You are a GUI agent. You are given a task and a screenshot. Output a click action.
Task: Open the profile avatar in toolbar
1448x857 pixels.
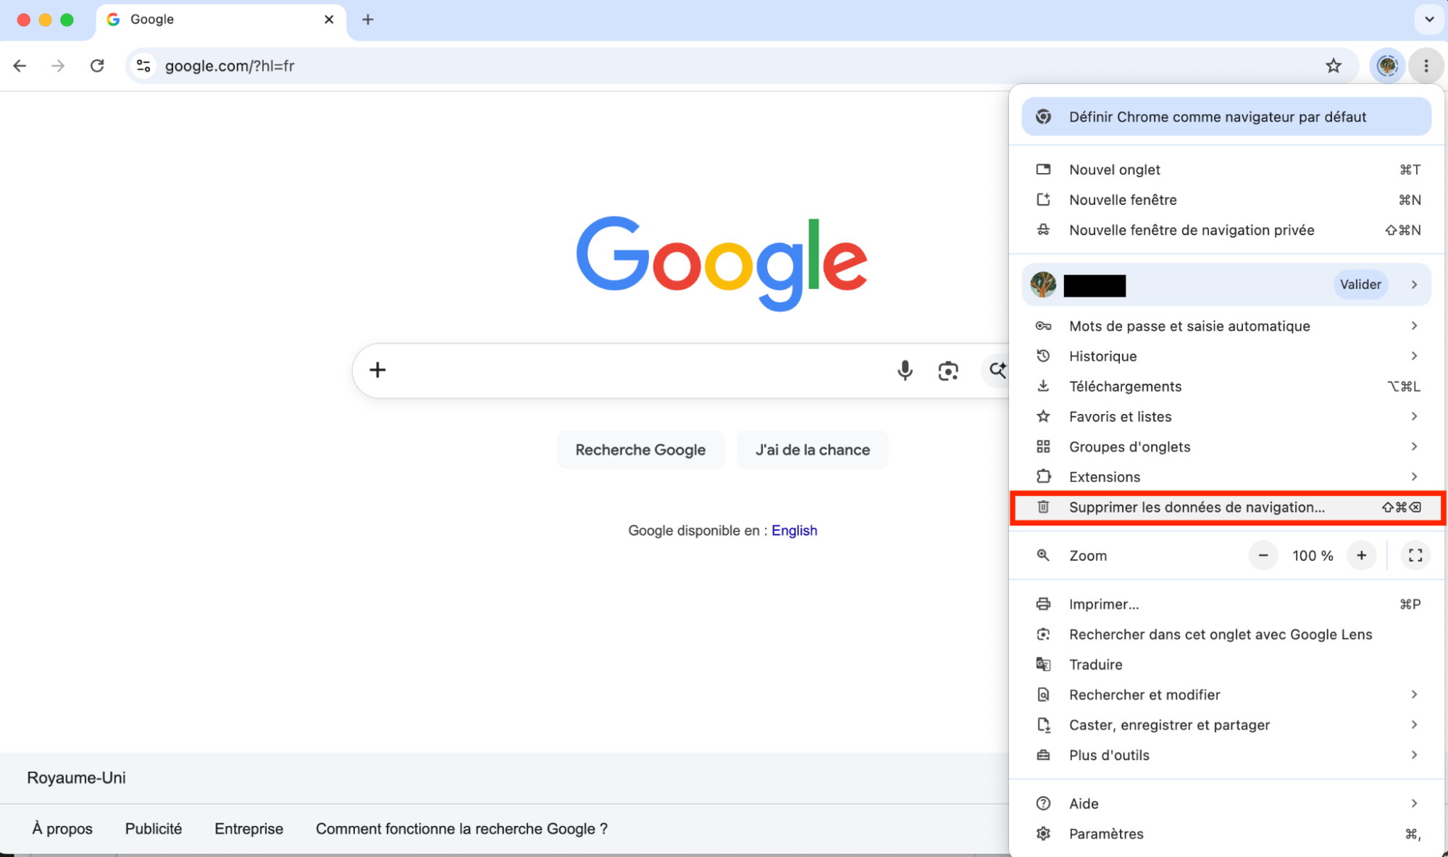[1387, 66]
